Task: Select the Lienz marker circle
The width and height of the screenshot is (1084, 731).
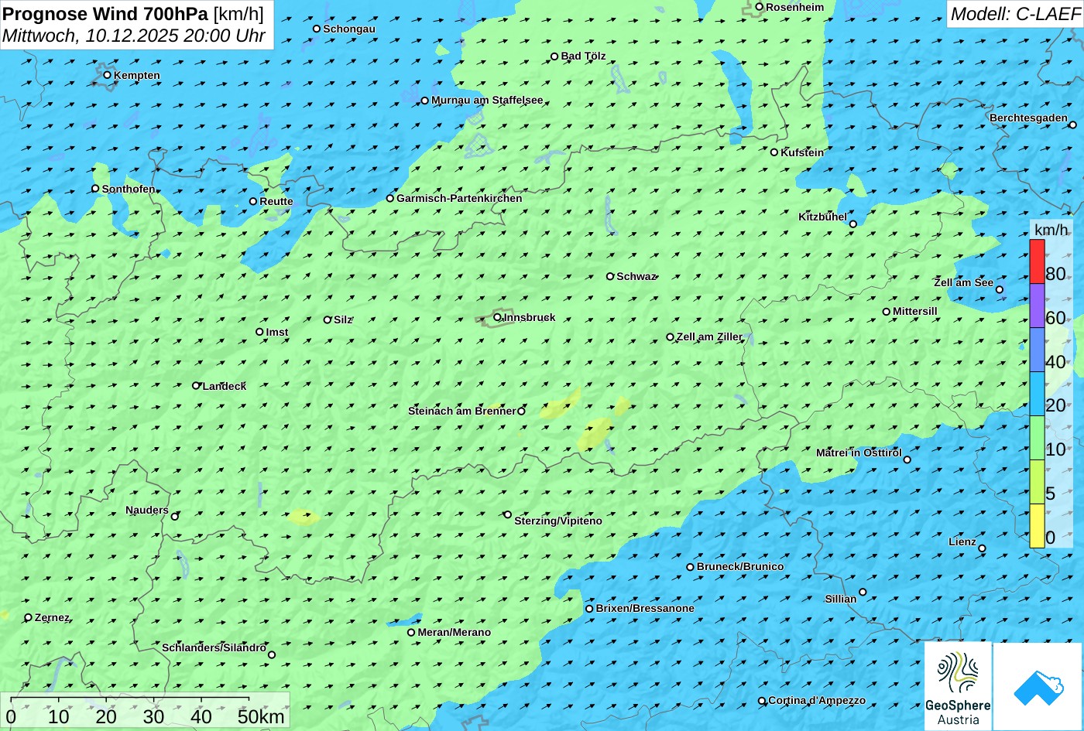Action: pyautogui.click(x=982, y=548)
